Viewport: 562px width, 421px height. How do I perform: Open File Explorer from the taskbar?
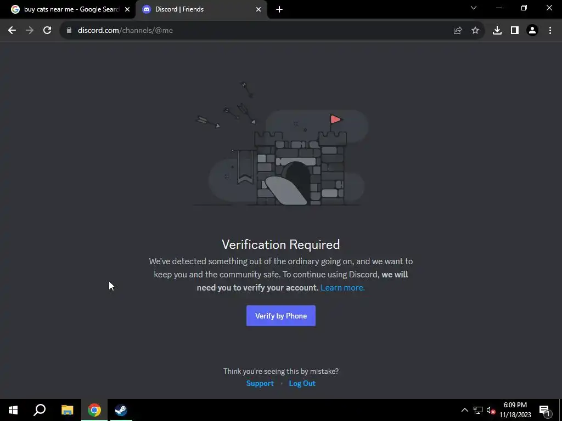coord(67,410)
